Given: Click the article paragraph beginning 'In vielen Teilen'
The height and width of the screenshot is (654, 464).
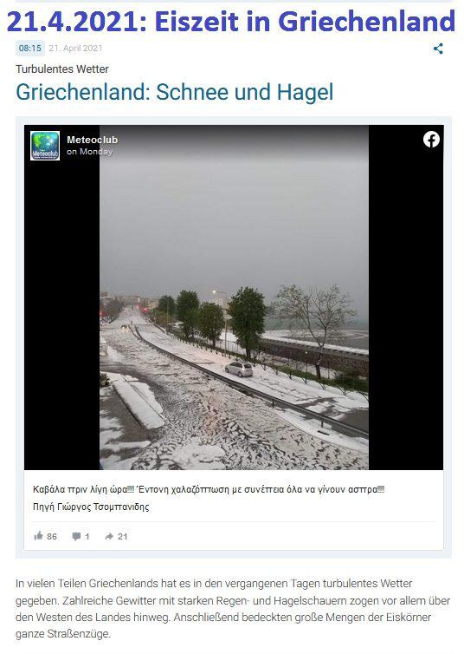Looking at the screenshot, I should [233, 609].
